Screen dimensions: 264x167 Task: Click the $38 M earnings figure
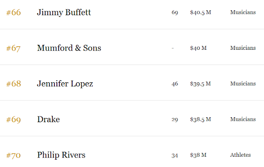click(x=198, y=155)
